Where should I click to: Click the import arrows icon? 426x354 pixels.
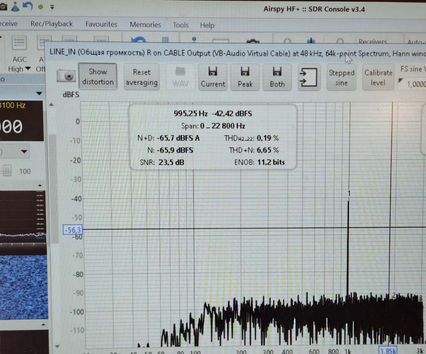(309, 77)
